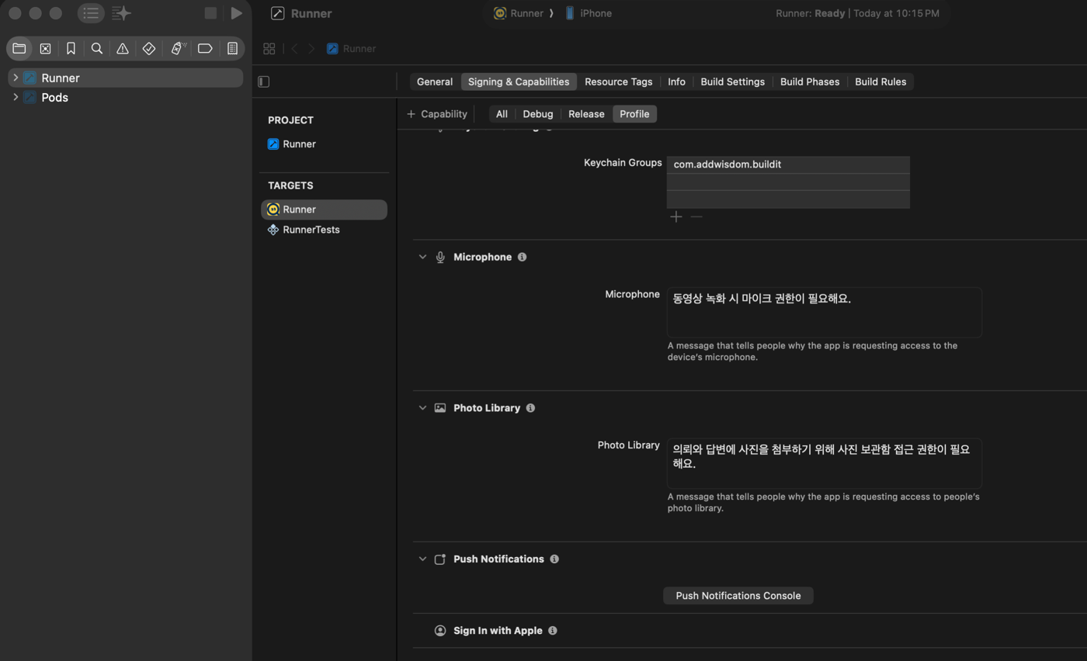
Task: Open the Source Control navigator
Action: click(x=45, y=48)
